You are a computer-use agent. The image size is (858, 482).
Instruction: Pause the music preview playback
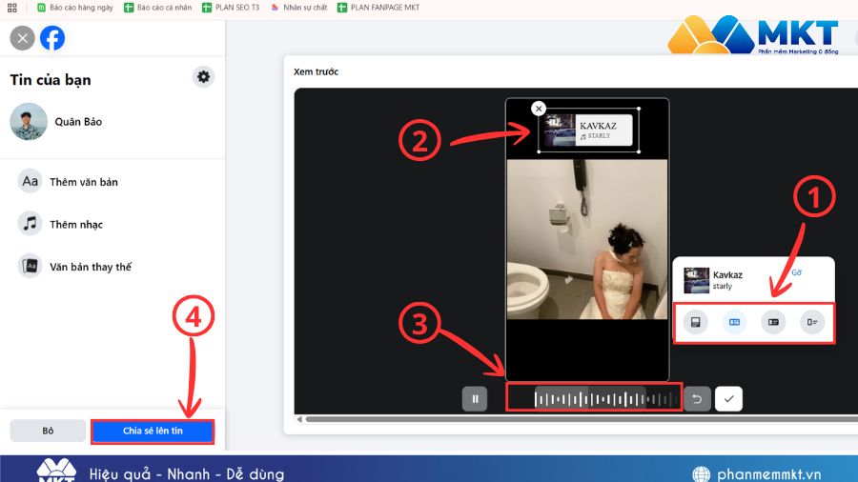click(x=474, y=398)
